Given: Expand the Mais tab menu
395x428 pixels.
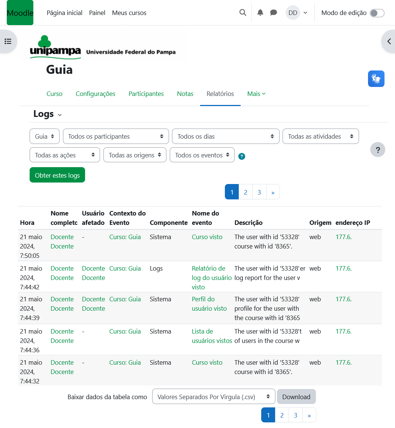Looking at the screenshot, I should [256, 94].
